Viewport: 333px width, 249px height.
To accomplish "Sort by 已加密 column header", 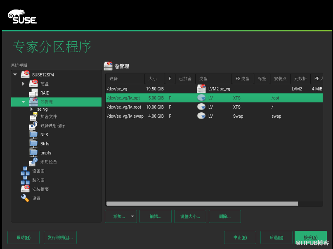I will pyautogui.click(x=185, y=78).
